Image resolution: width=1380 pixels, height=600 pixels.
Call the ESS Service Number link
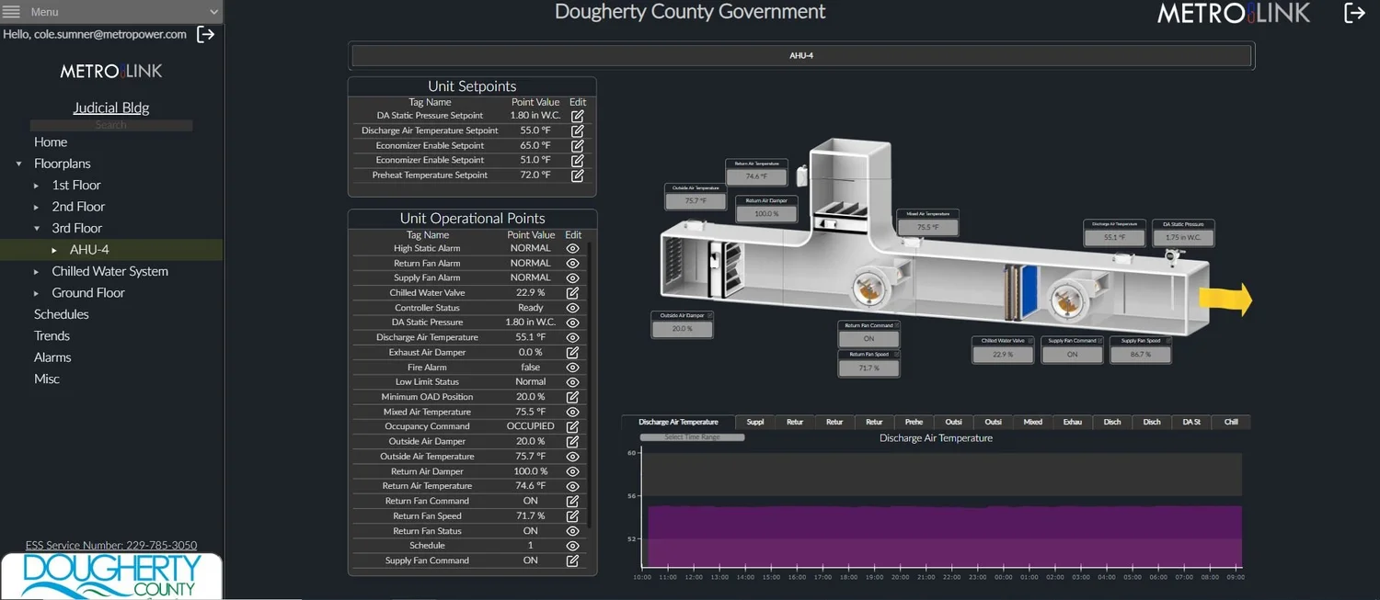click(x=110, y=545)
